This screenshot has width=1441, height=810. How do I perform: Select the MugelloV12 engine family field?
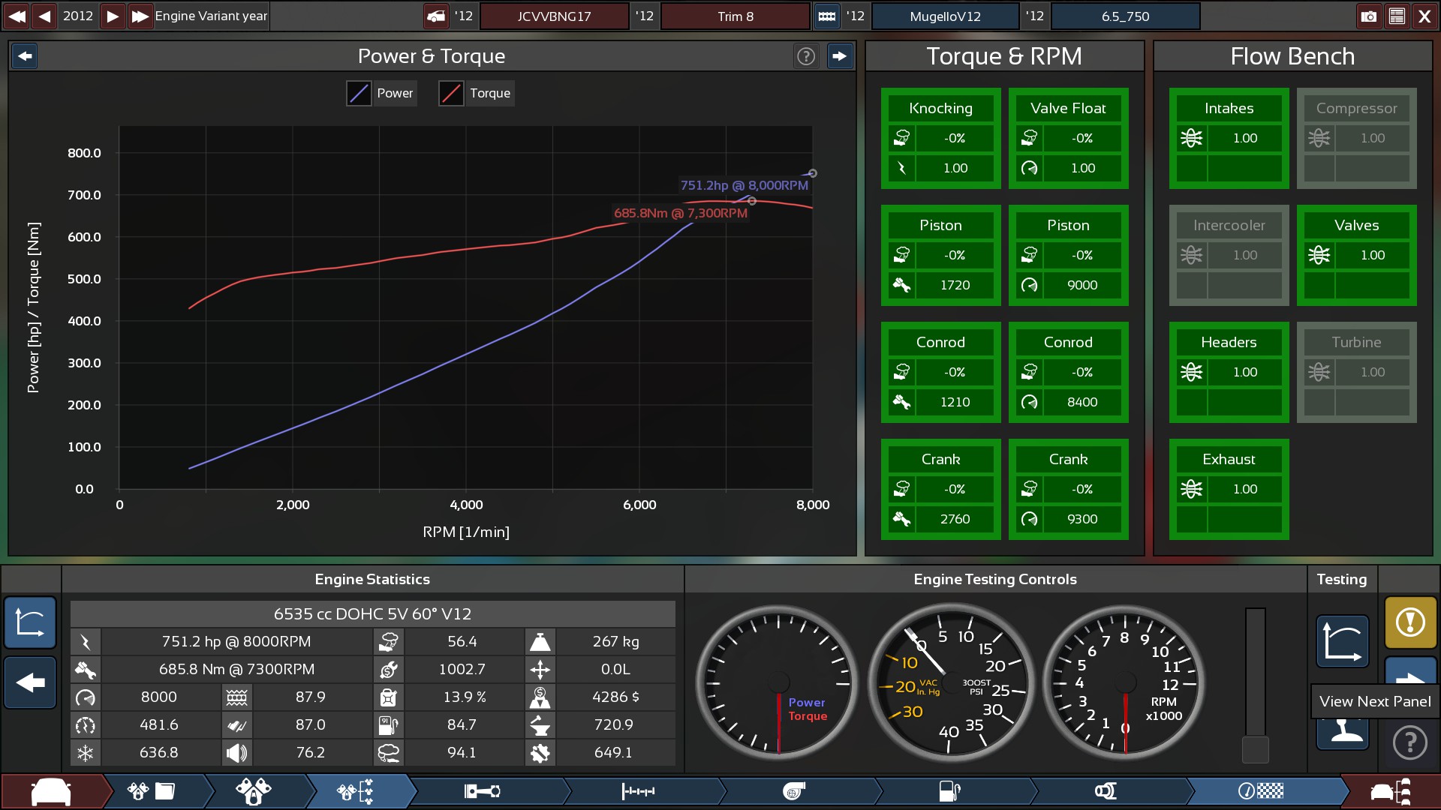(945, 16)
